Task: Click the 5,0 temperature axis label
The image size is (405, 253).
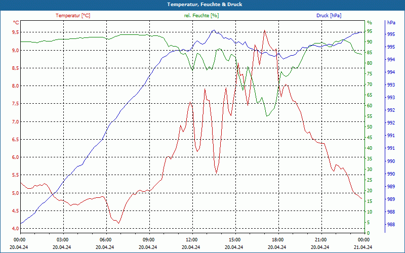Action: tap(16, 193)
